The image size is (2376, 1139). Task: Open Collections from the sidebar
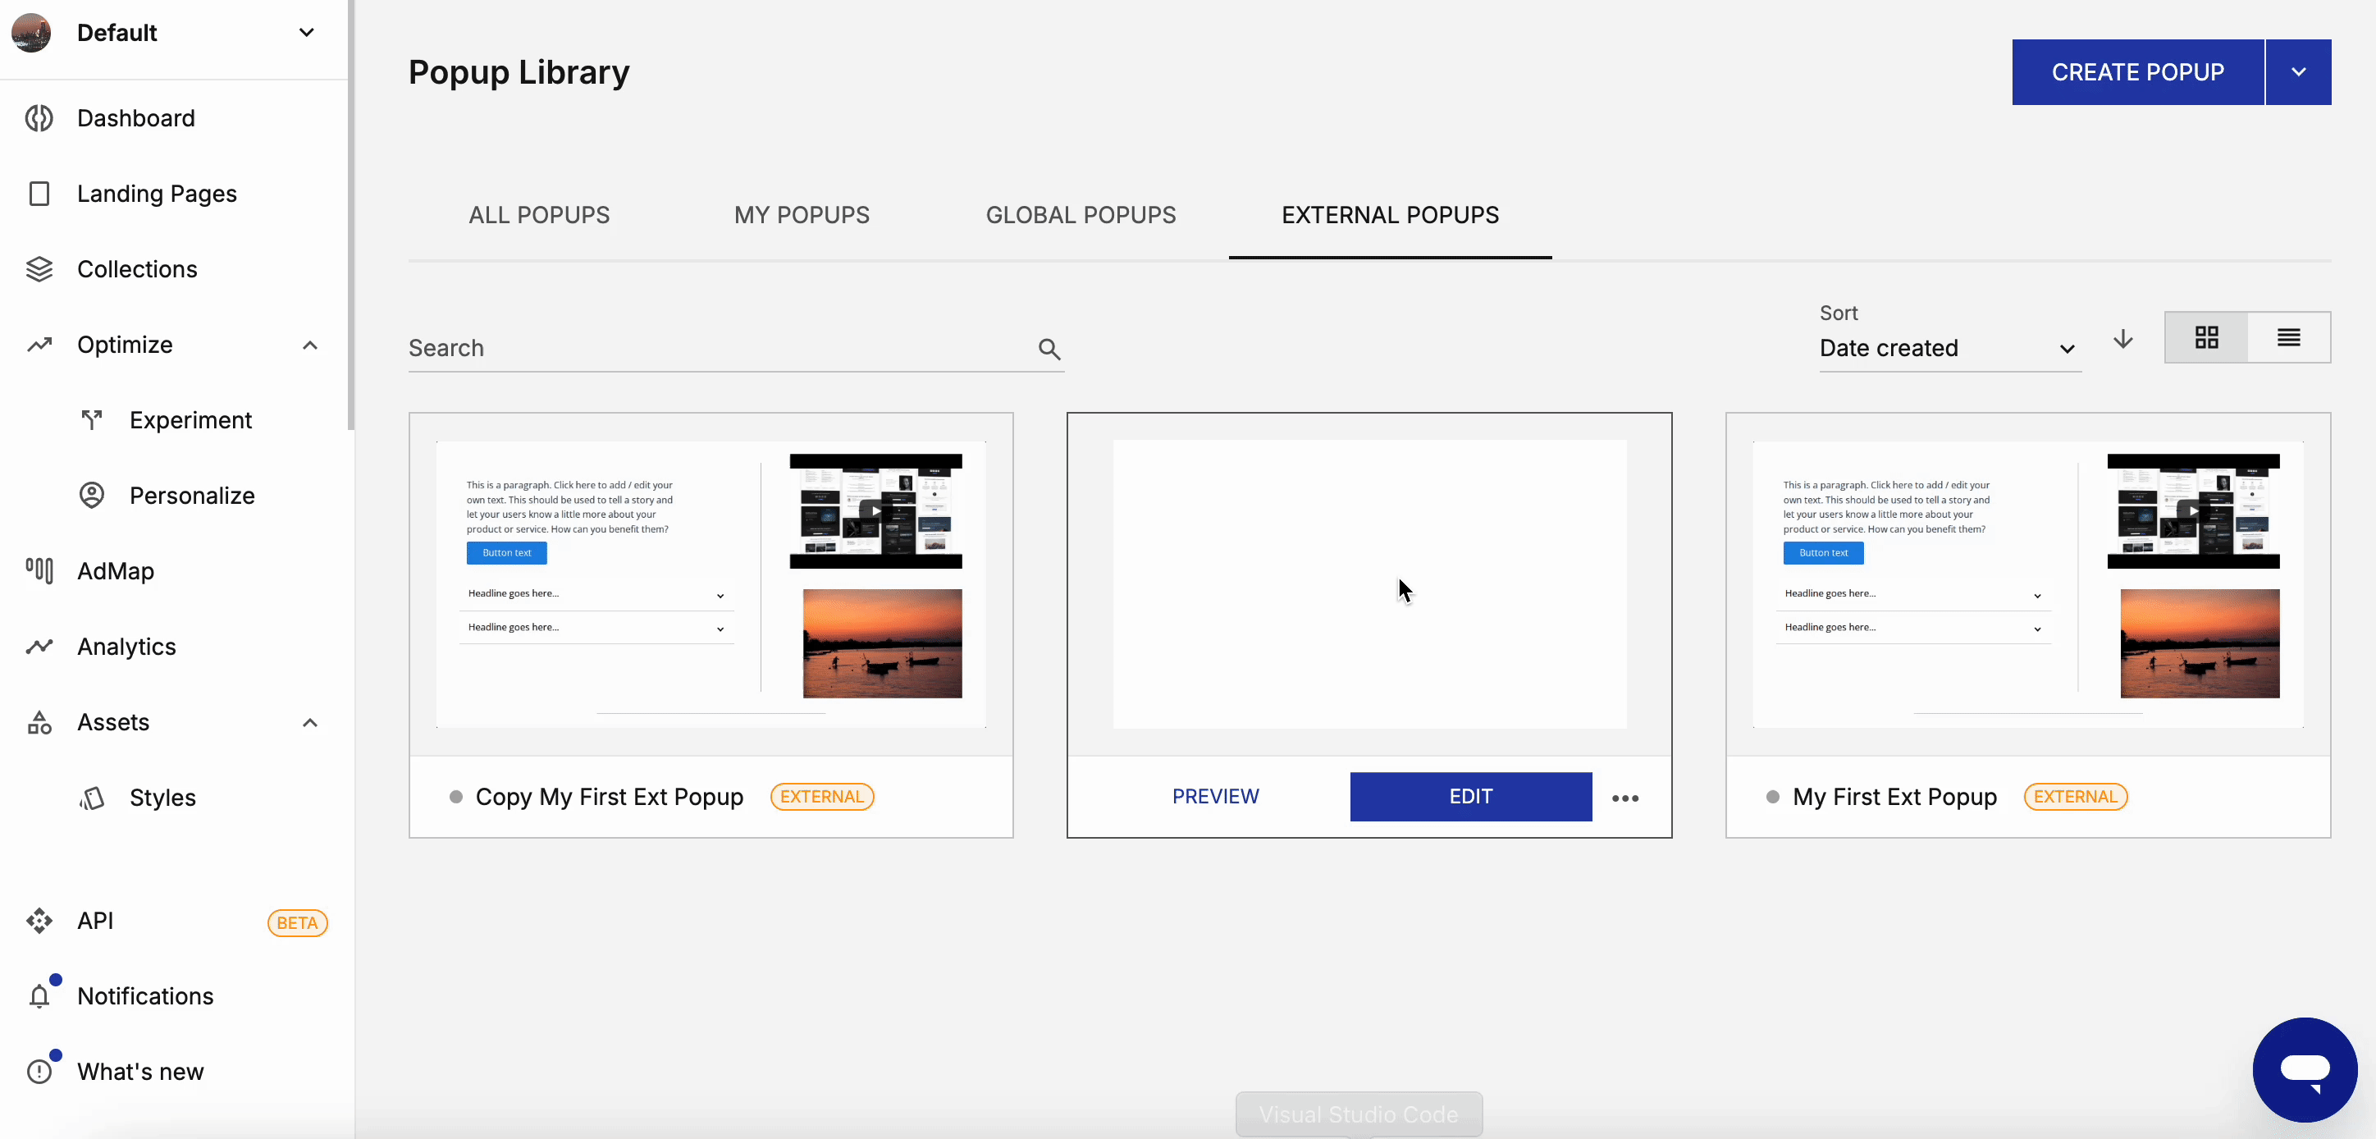(x=40, y=268)
